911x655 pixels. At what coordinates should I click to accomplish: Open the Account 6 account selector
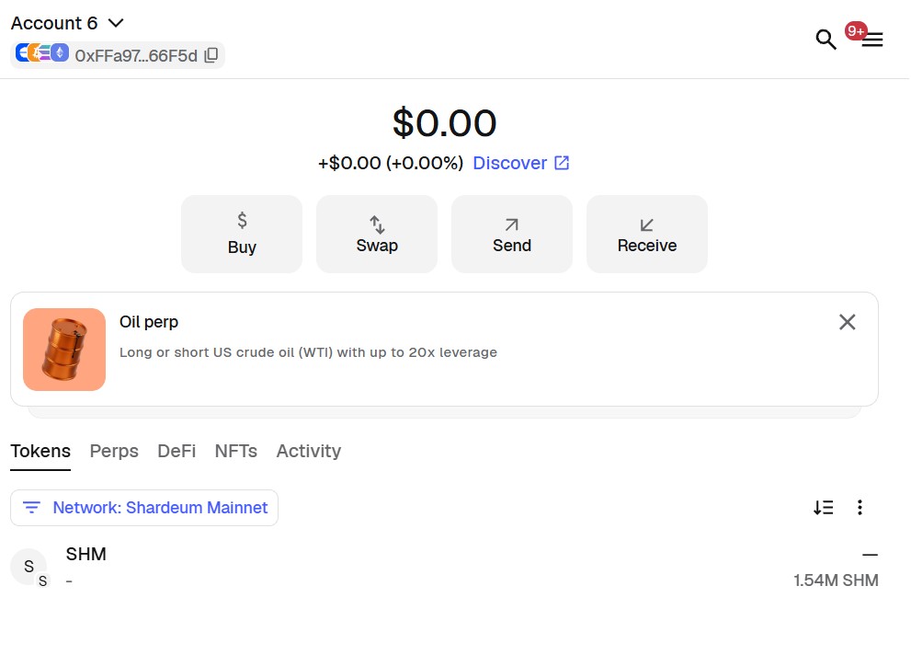coord(67,23)
